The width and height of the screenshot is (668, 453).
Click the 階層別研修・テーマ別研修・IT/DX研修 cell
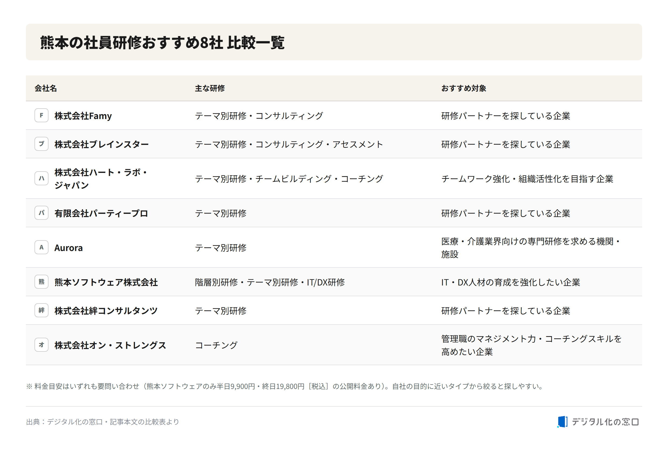pos(270,282)
